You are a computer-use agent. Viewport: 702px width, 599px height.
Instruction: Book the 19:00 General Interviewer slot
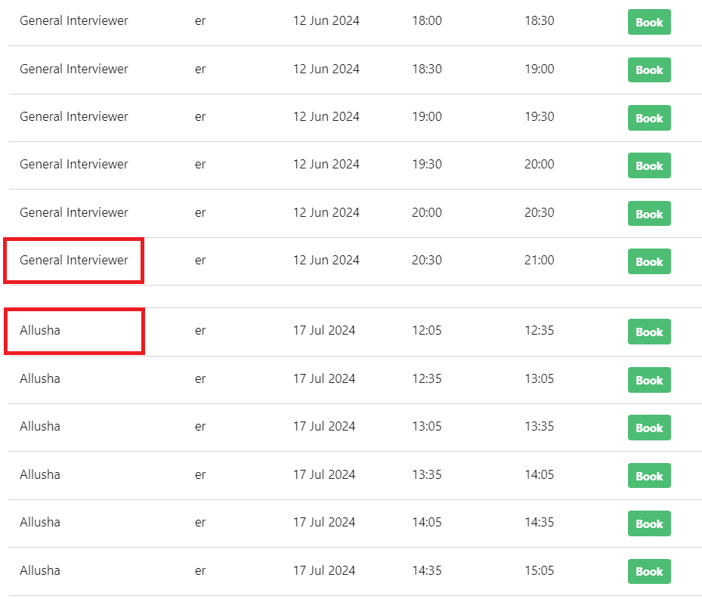[x=648, y=118]
